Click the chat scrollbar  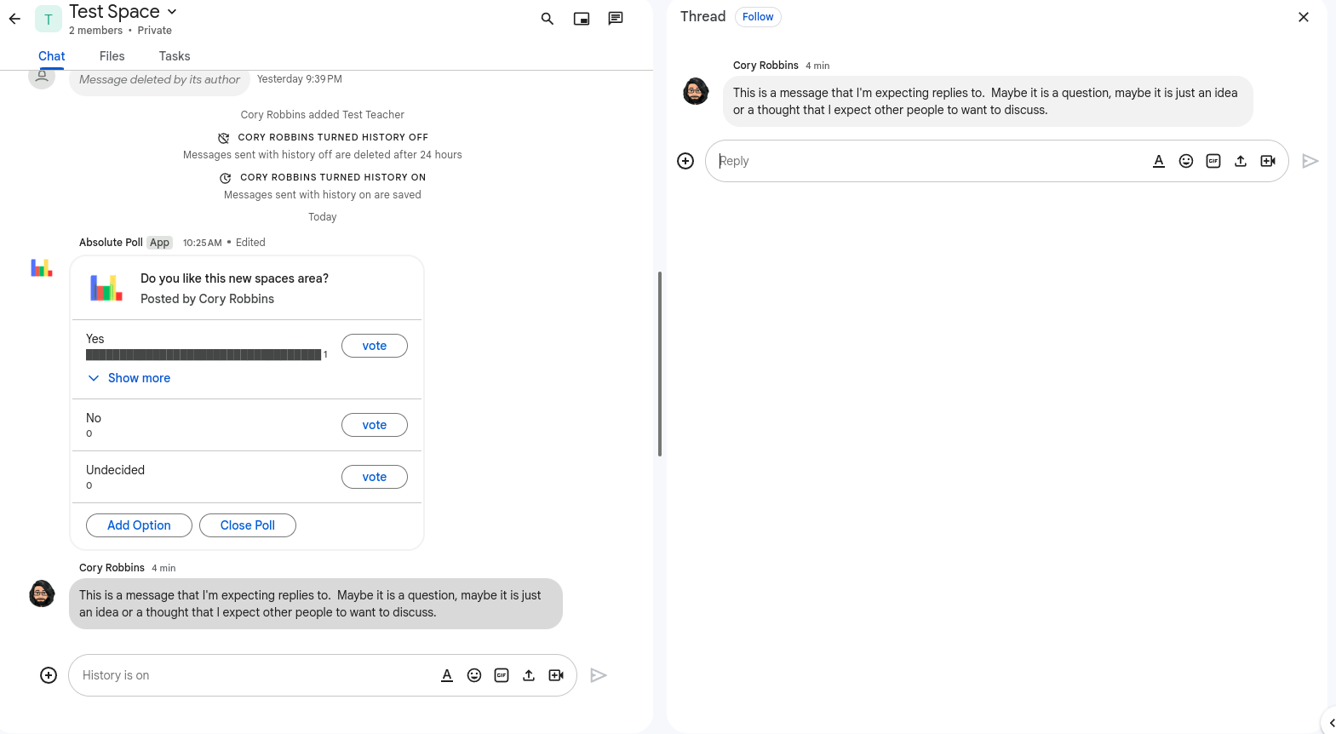(x=660, y=364)
